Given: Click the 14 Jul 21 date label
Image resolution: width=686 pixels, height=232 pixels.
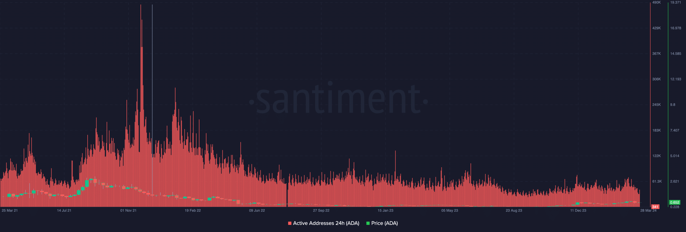Looking at the screenshot, I should [x=64, y=211].
